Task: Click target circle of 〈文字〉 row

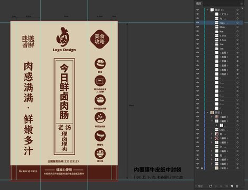Action: pyautogui.click(x=237, y=14)
